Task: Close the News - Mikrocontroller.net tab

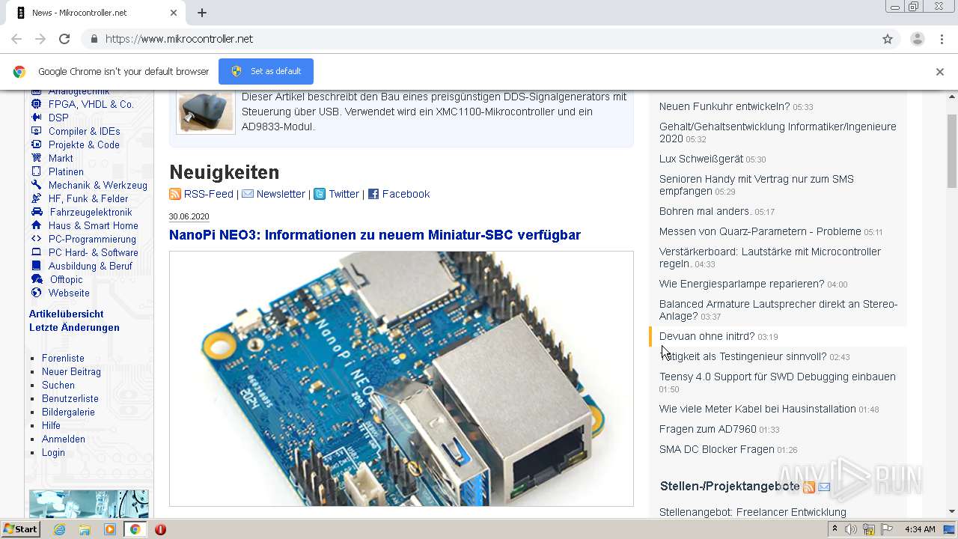Action: pyautogui.click(x=174, y=13)
